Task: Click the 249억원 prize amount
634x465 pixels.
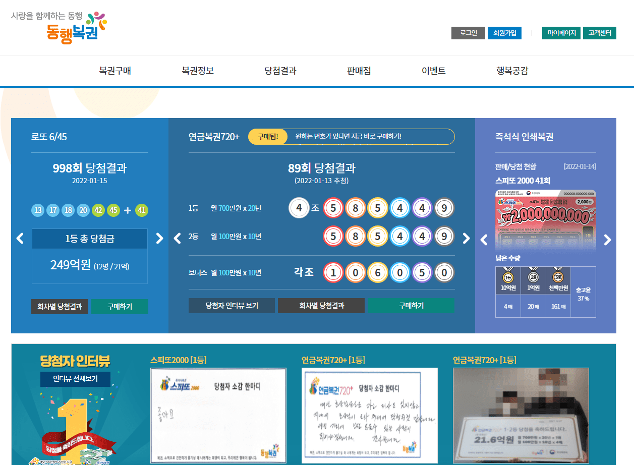Action: [70, 265]
